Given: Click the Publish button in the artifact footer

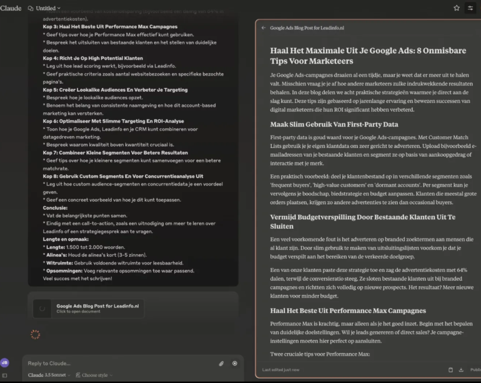Looking at the screenshot, I should [475, 370].
